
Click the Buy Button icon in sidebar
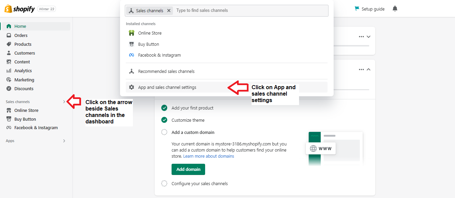click(x=9, y=119)
